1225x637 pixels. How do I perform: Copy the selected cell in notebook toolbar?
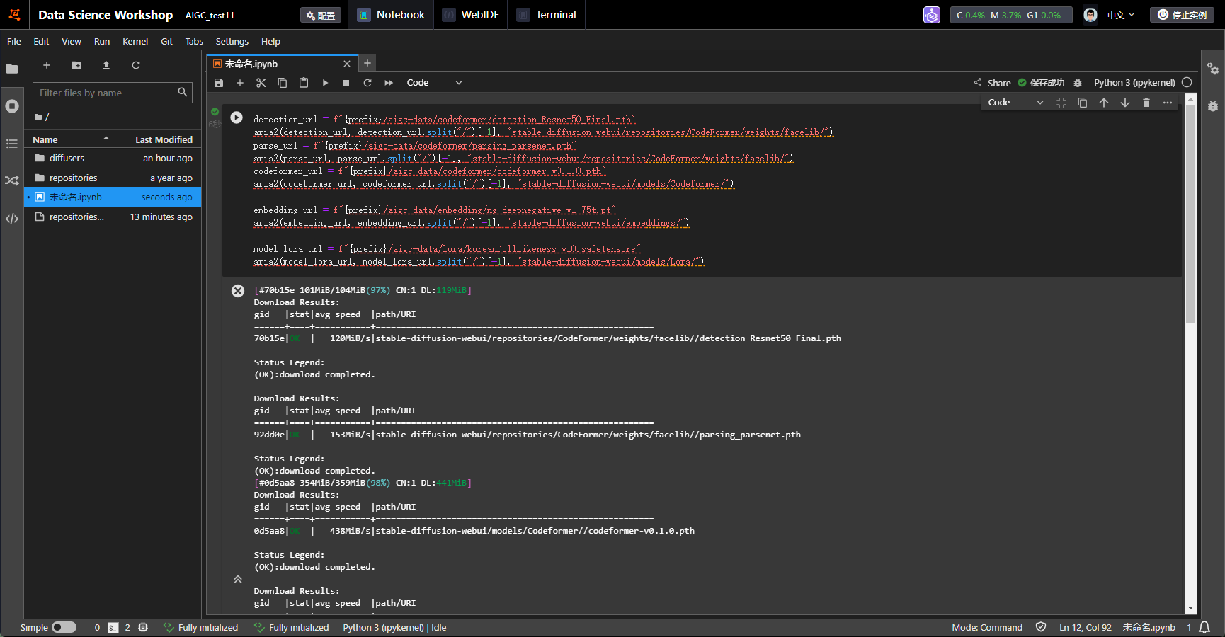click(x=283, y=83)
